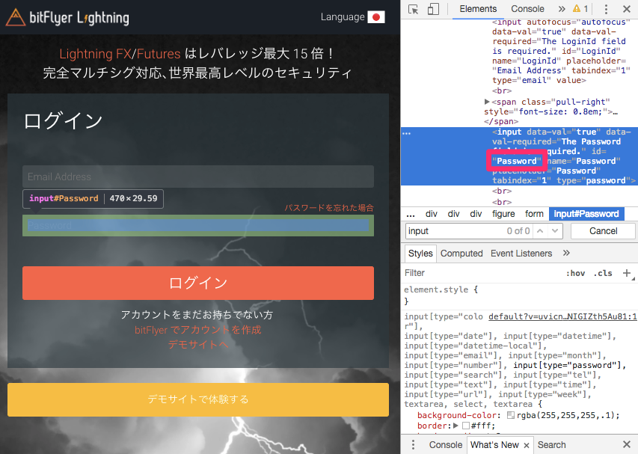Screen dimensions: 638x454
Task: Click the ログイン heading text
Action: pos(63,121)
